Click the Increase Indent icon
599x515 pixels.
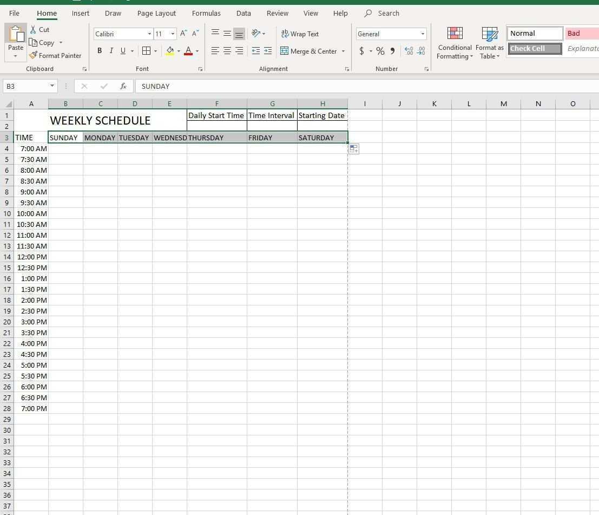[268, 51]
